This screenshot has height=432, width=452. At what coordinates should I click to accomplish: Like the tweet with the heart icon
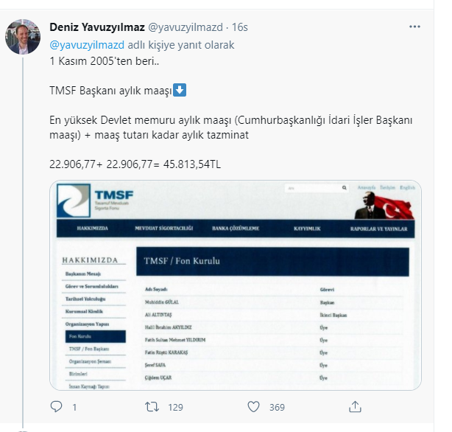pyautogui.click(x=254, y=407)
